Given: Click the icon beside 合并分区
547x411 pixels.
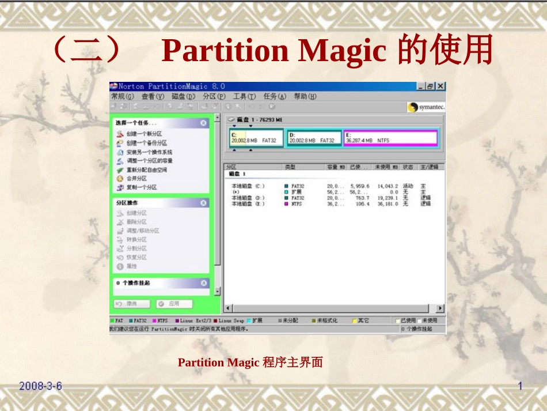Looking at the screenshot, I should [120, 179].
